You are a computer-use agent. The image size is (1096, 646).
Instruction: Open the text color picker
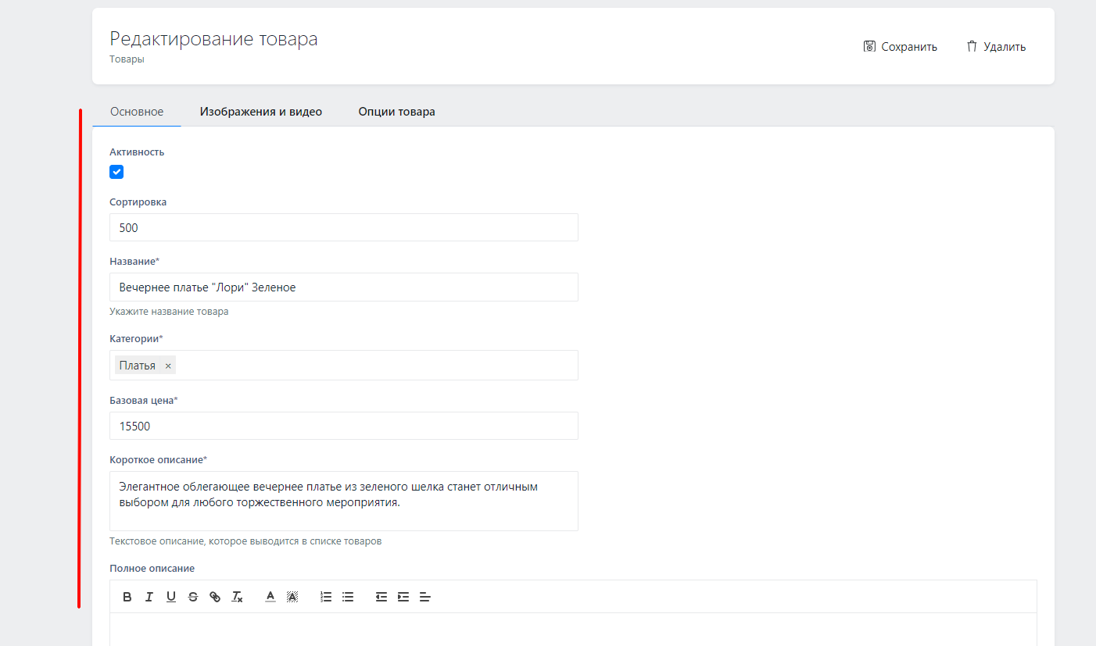coord(270,597)
